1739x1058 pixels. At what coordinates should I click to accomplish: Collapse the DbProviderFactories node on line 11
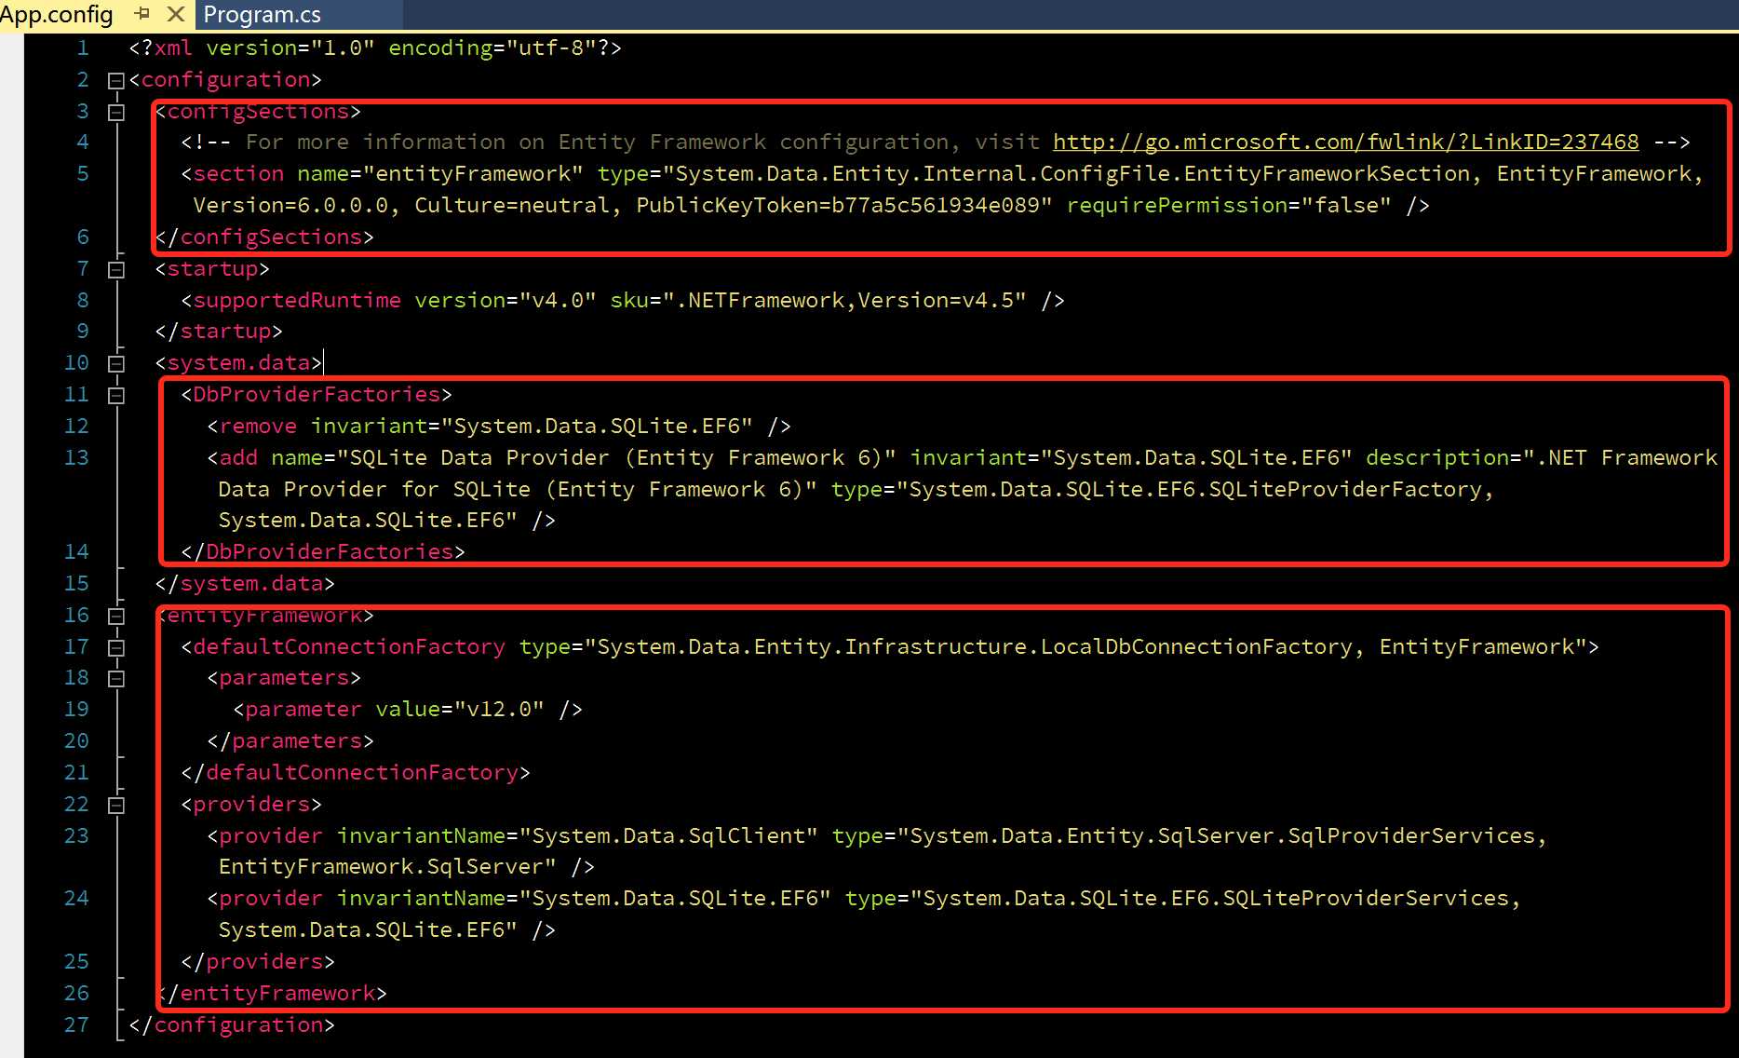coord(116,396)
